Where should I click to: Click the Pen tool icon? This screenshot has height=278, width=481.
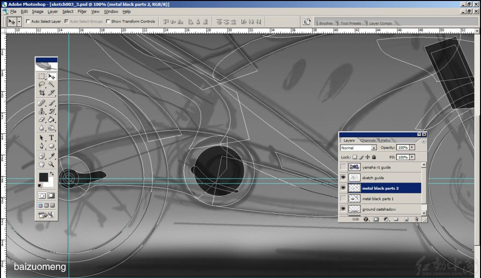click(x=42, y=146)
